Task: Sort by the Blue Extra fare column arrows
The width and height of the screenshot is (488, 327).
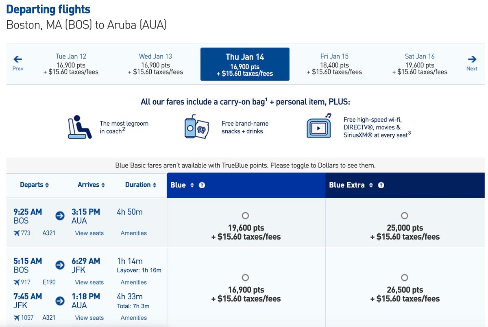Action: (x=371, y=185)
